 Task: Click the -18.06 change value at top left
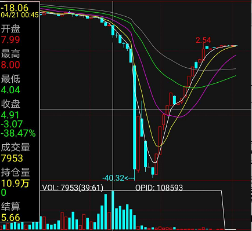(x=15, y=8)
